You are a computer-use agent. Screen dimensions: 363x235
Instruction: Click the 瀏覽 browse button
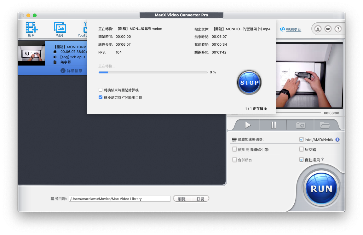point(182,199)
